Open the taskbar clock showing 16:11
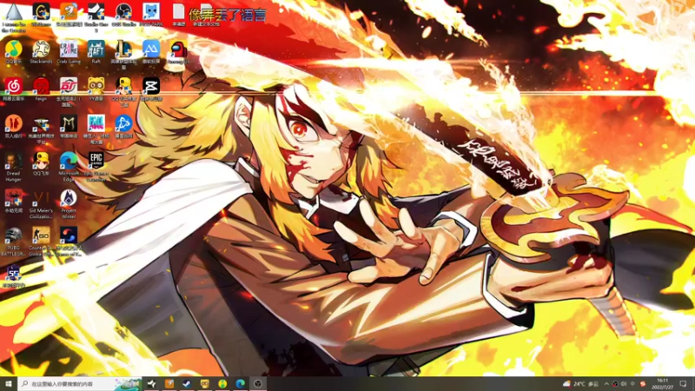 tap(663, 384)
